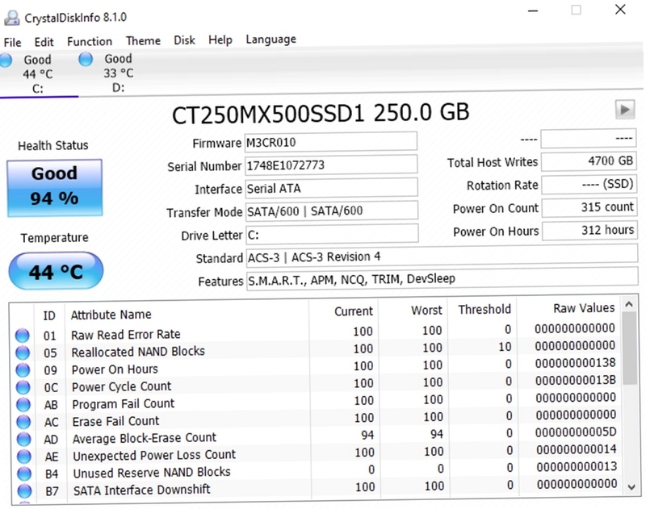This screenshot has width=646, height=509.
Task: Click scroll down arrow of attribute list
Action: point(631,486)
